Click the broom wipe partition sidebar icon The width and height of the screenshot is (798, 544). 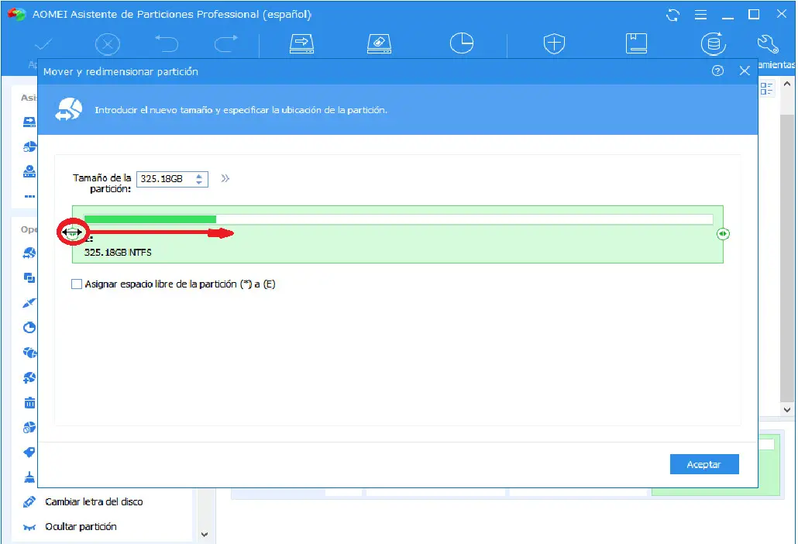29,477
